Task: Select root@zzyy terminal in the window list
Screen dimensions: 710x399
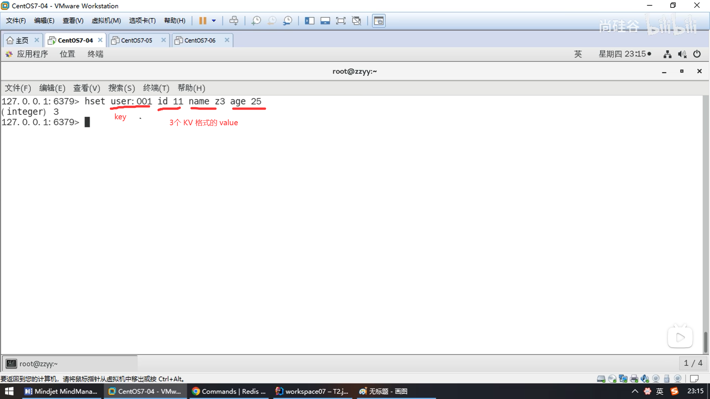Action: [38, 364]
